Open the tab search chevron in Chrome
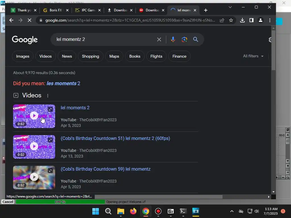Image resolution: width=291 pixels, height=218 pixels. click(x=230, y=7)
